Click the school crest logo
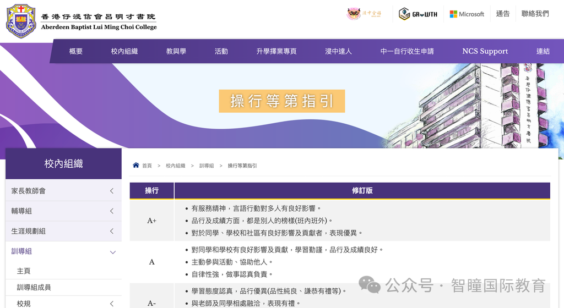The image size is (564, 308). click(x=21, y=21)
